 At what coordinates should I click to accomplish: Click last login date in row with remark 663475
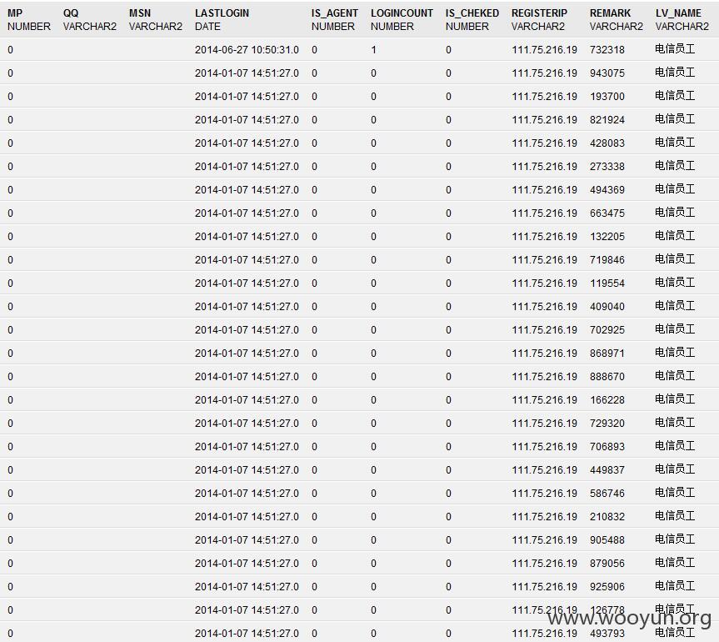coord(247,213)
